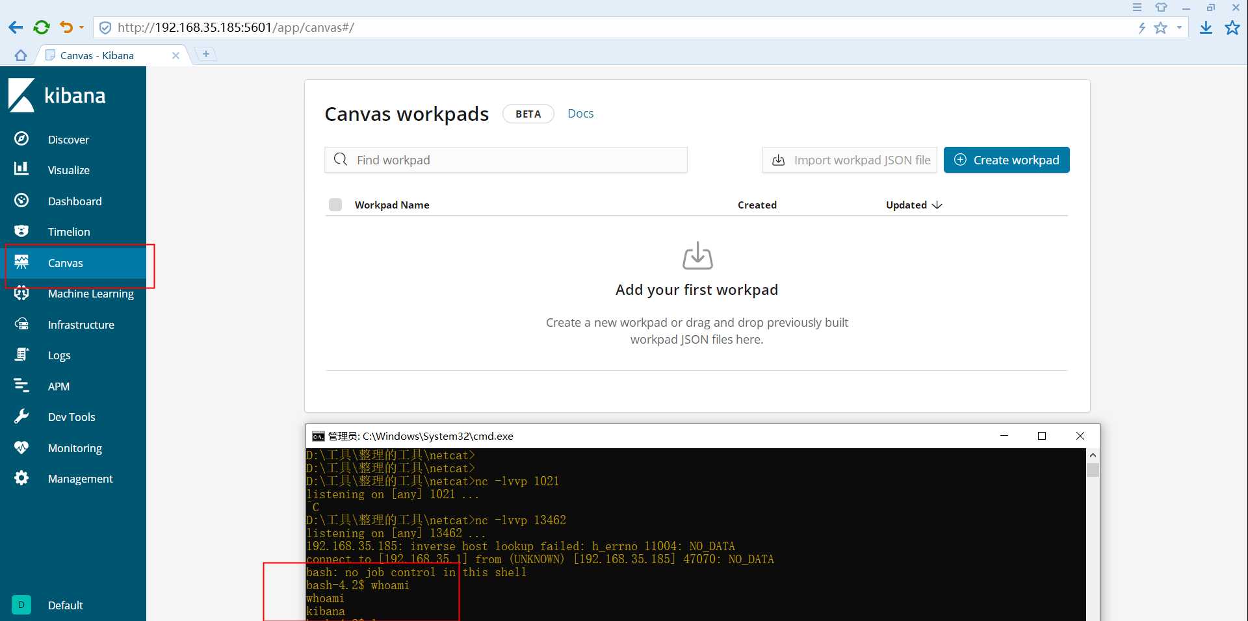
Task: Sort by Updated column
Action: tap(914, 205)
